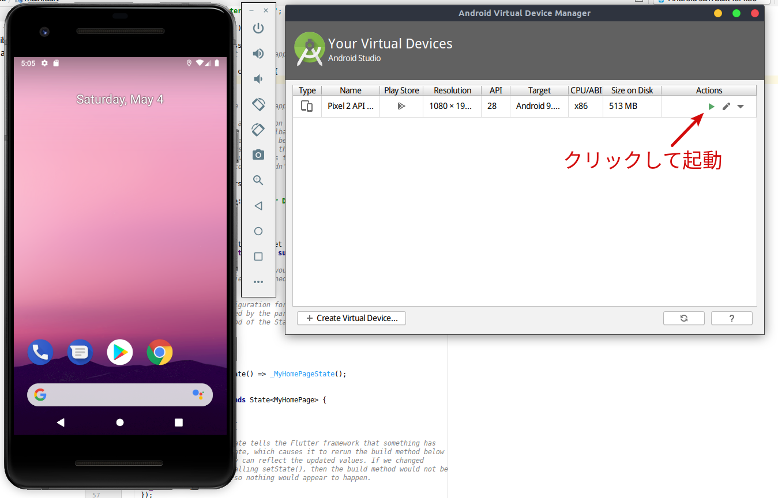Tap the emulator Back triangle control
The width and height of the screenshot is (778, 498).
coord(61,422)
